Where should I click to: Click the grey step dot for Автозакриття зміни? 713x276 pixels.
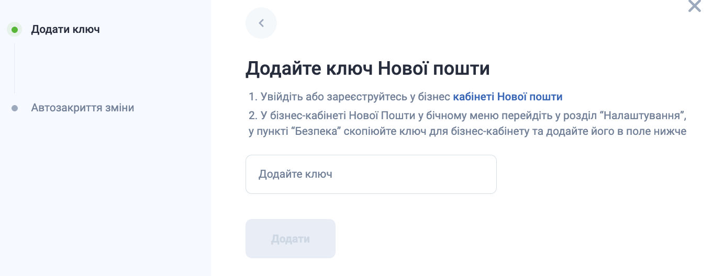pyautogui.click(x=15, y=108)
